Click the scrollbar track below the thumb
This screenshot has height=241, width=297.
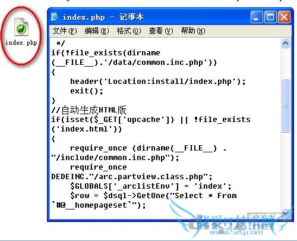285,170
